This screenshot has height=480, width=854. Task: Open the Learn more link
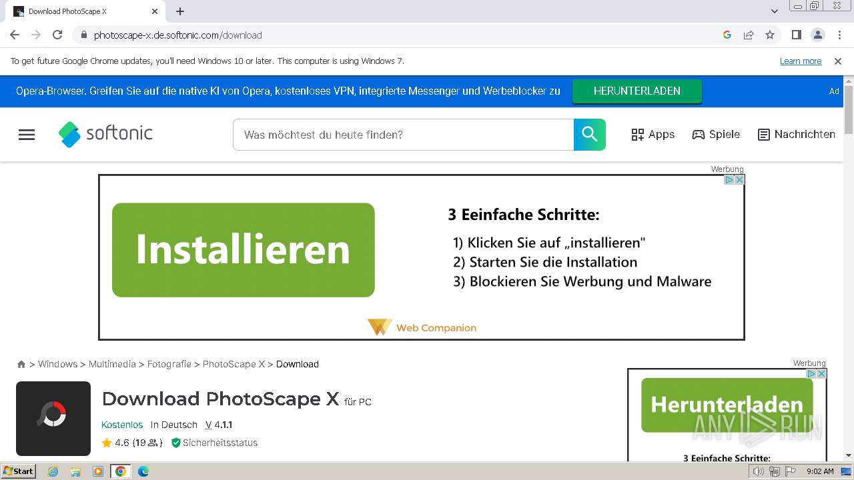pyautogui.click(x=801, y=61)
